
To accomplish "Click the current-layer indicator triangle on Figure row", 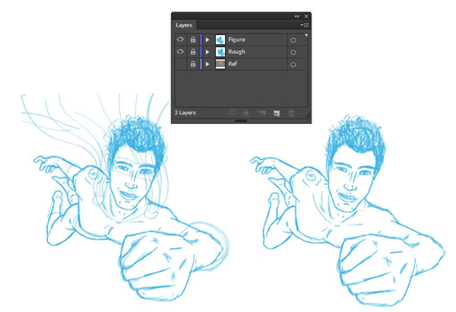I will point(306,35).
